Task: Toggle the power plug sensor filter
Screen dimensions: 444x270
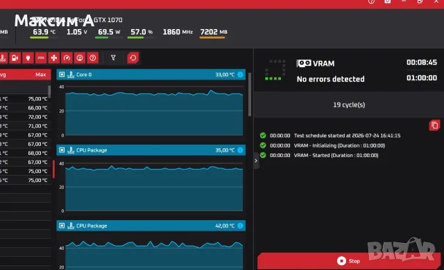Action: click(x=28, y=58)
